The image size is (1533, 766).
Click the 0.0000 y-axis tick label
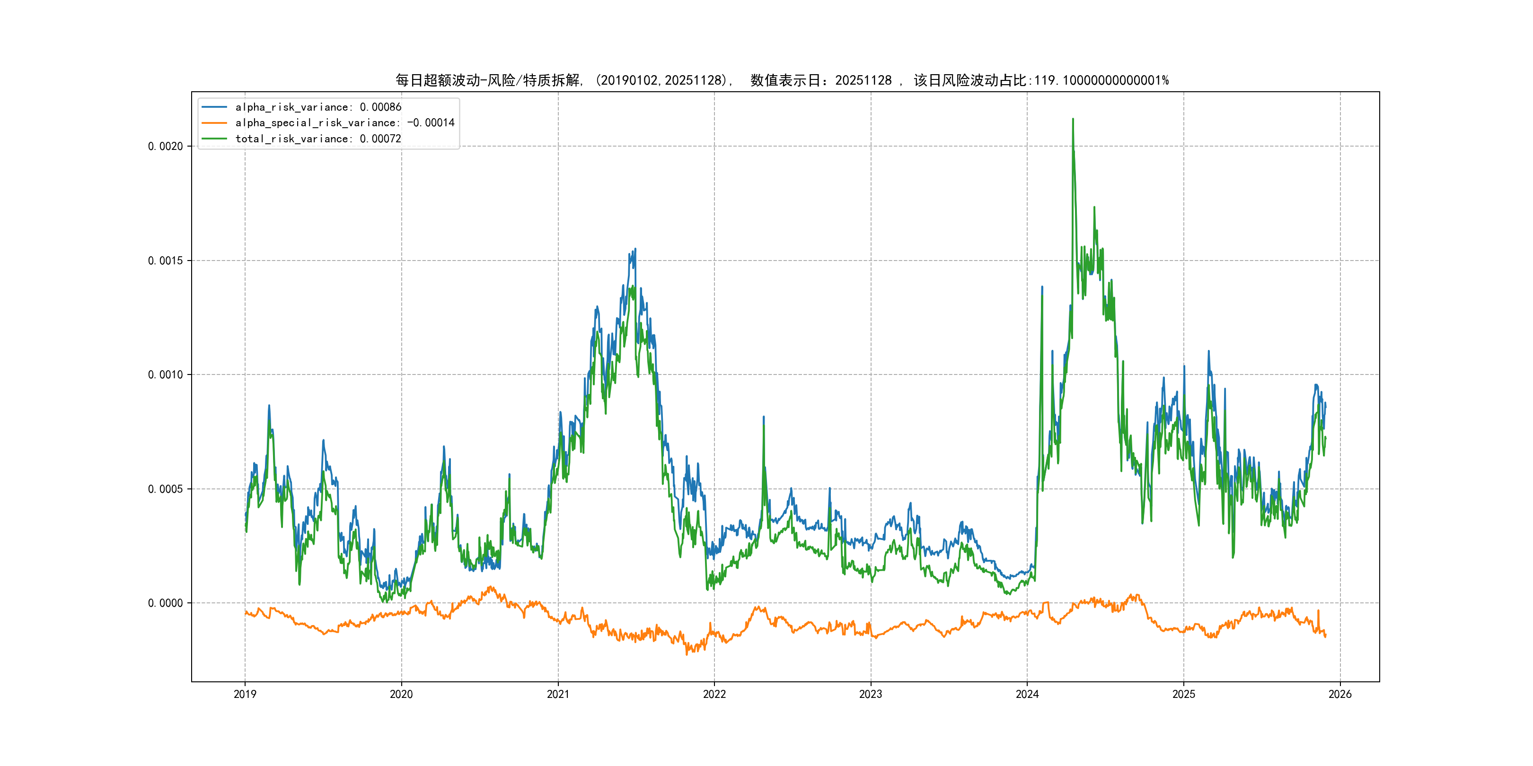point(166,603)
